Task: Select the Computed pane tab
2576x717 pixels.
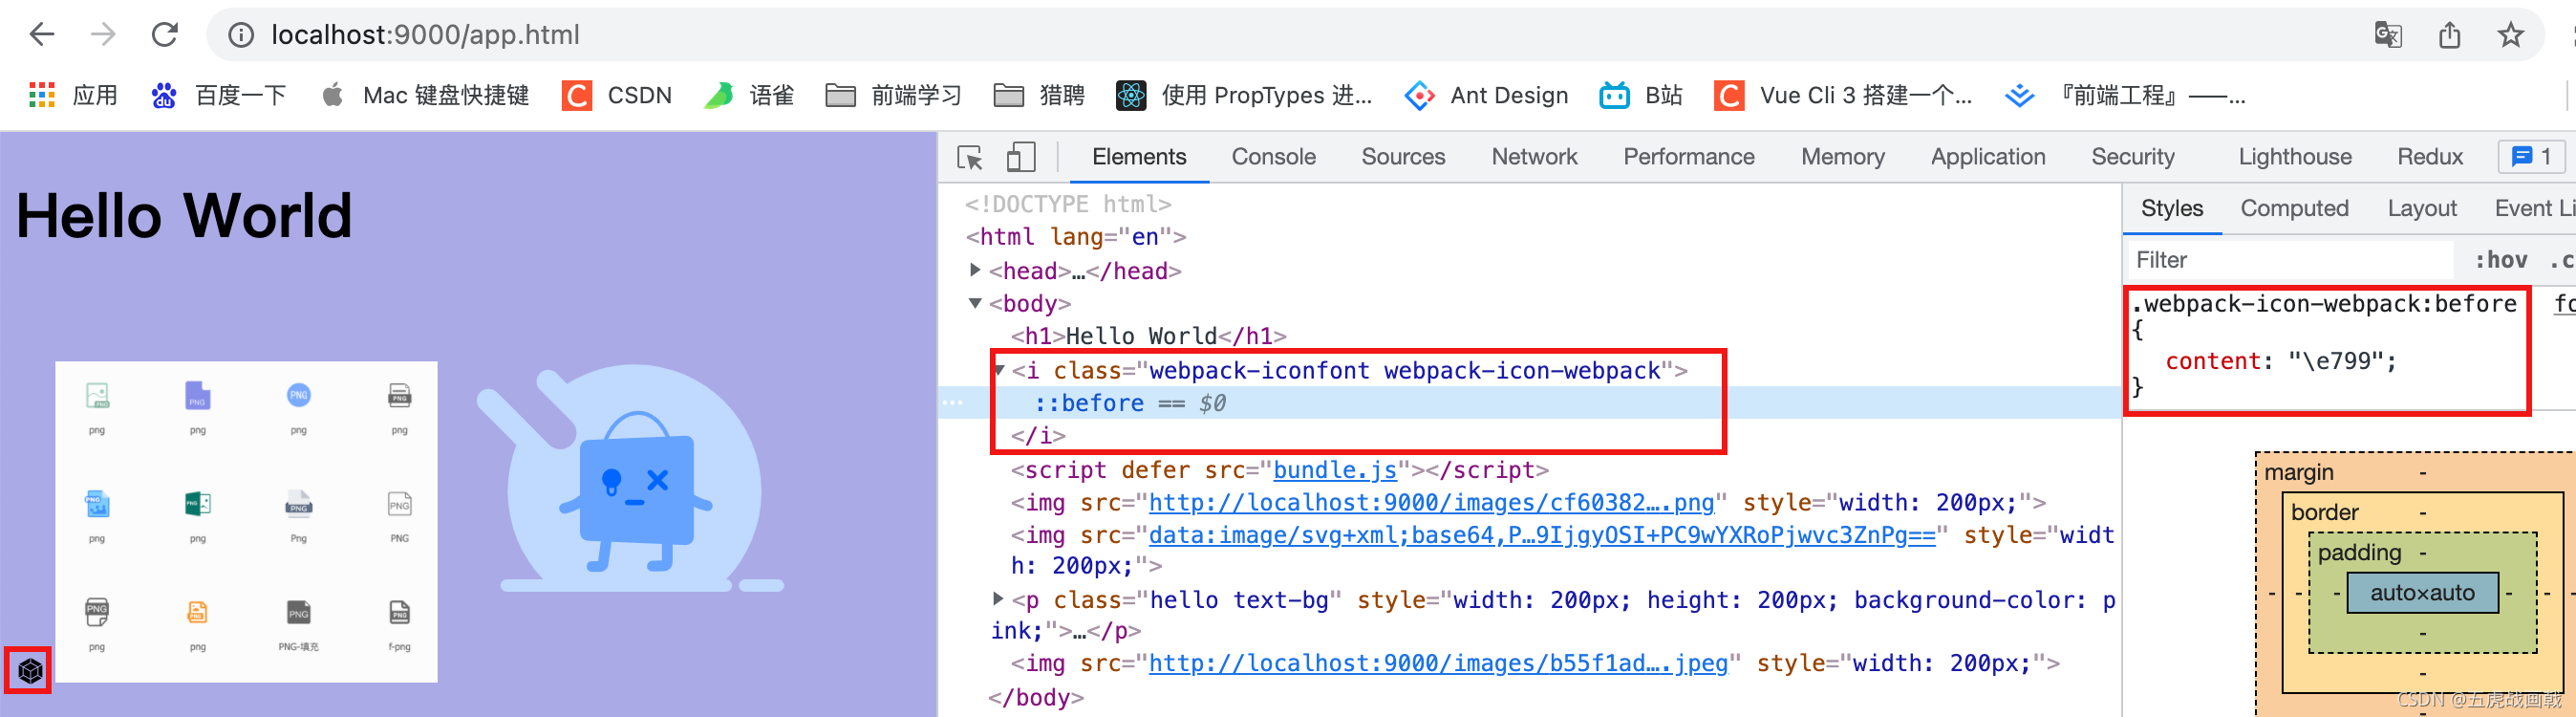Action: point(2294,208)
